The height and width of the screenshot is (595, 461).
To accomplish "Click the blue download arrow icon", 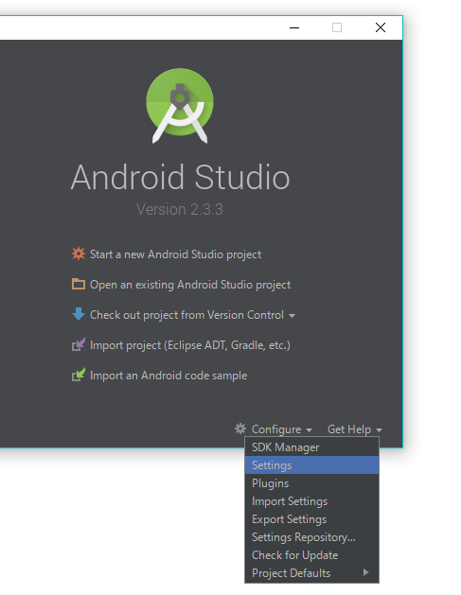I will [79, 314].
